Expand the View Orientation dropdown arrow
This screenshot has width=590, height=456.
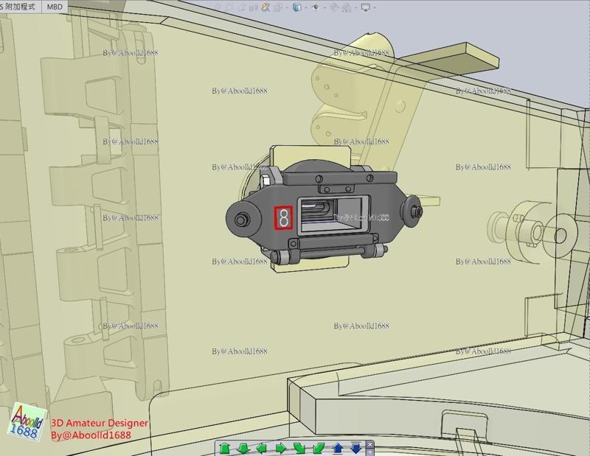coord(288,7)
